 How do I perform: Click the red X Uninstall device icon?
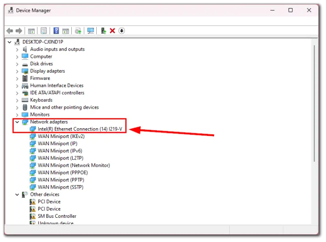112,31
